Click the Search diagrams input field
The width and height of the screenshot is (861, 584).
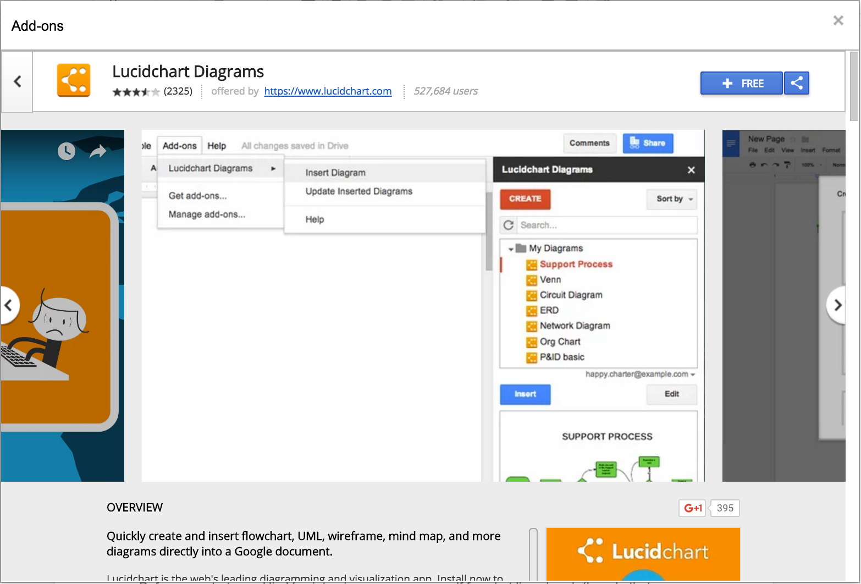point(607,225)
